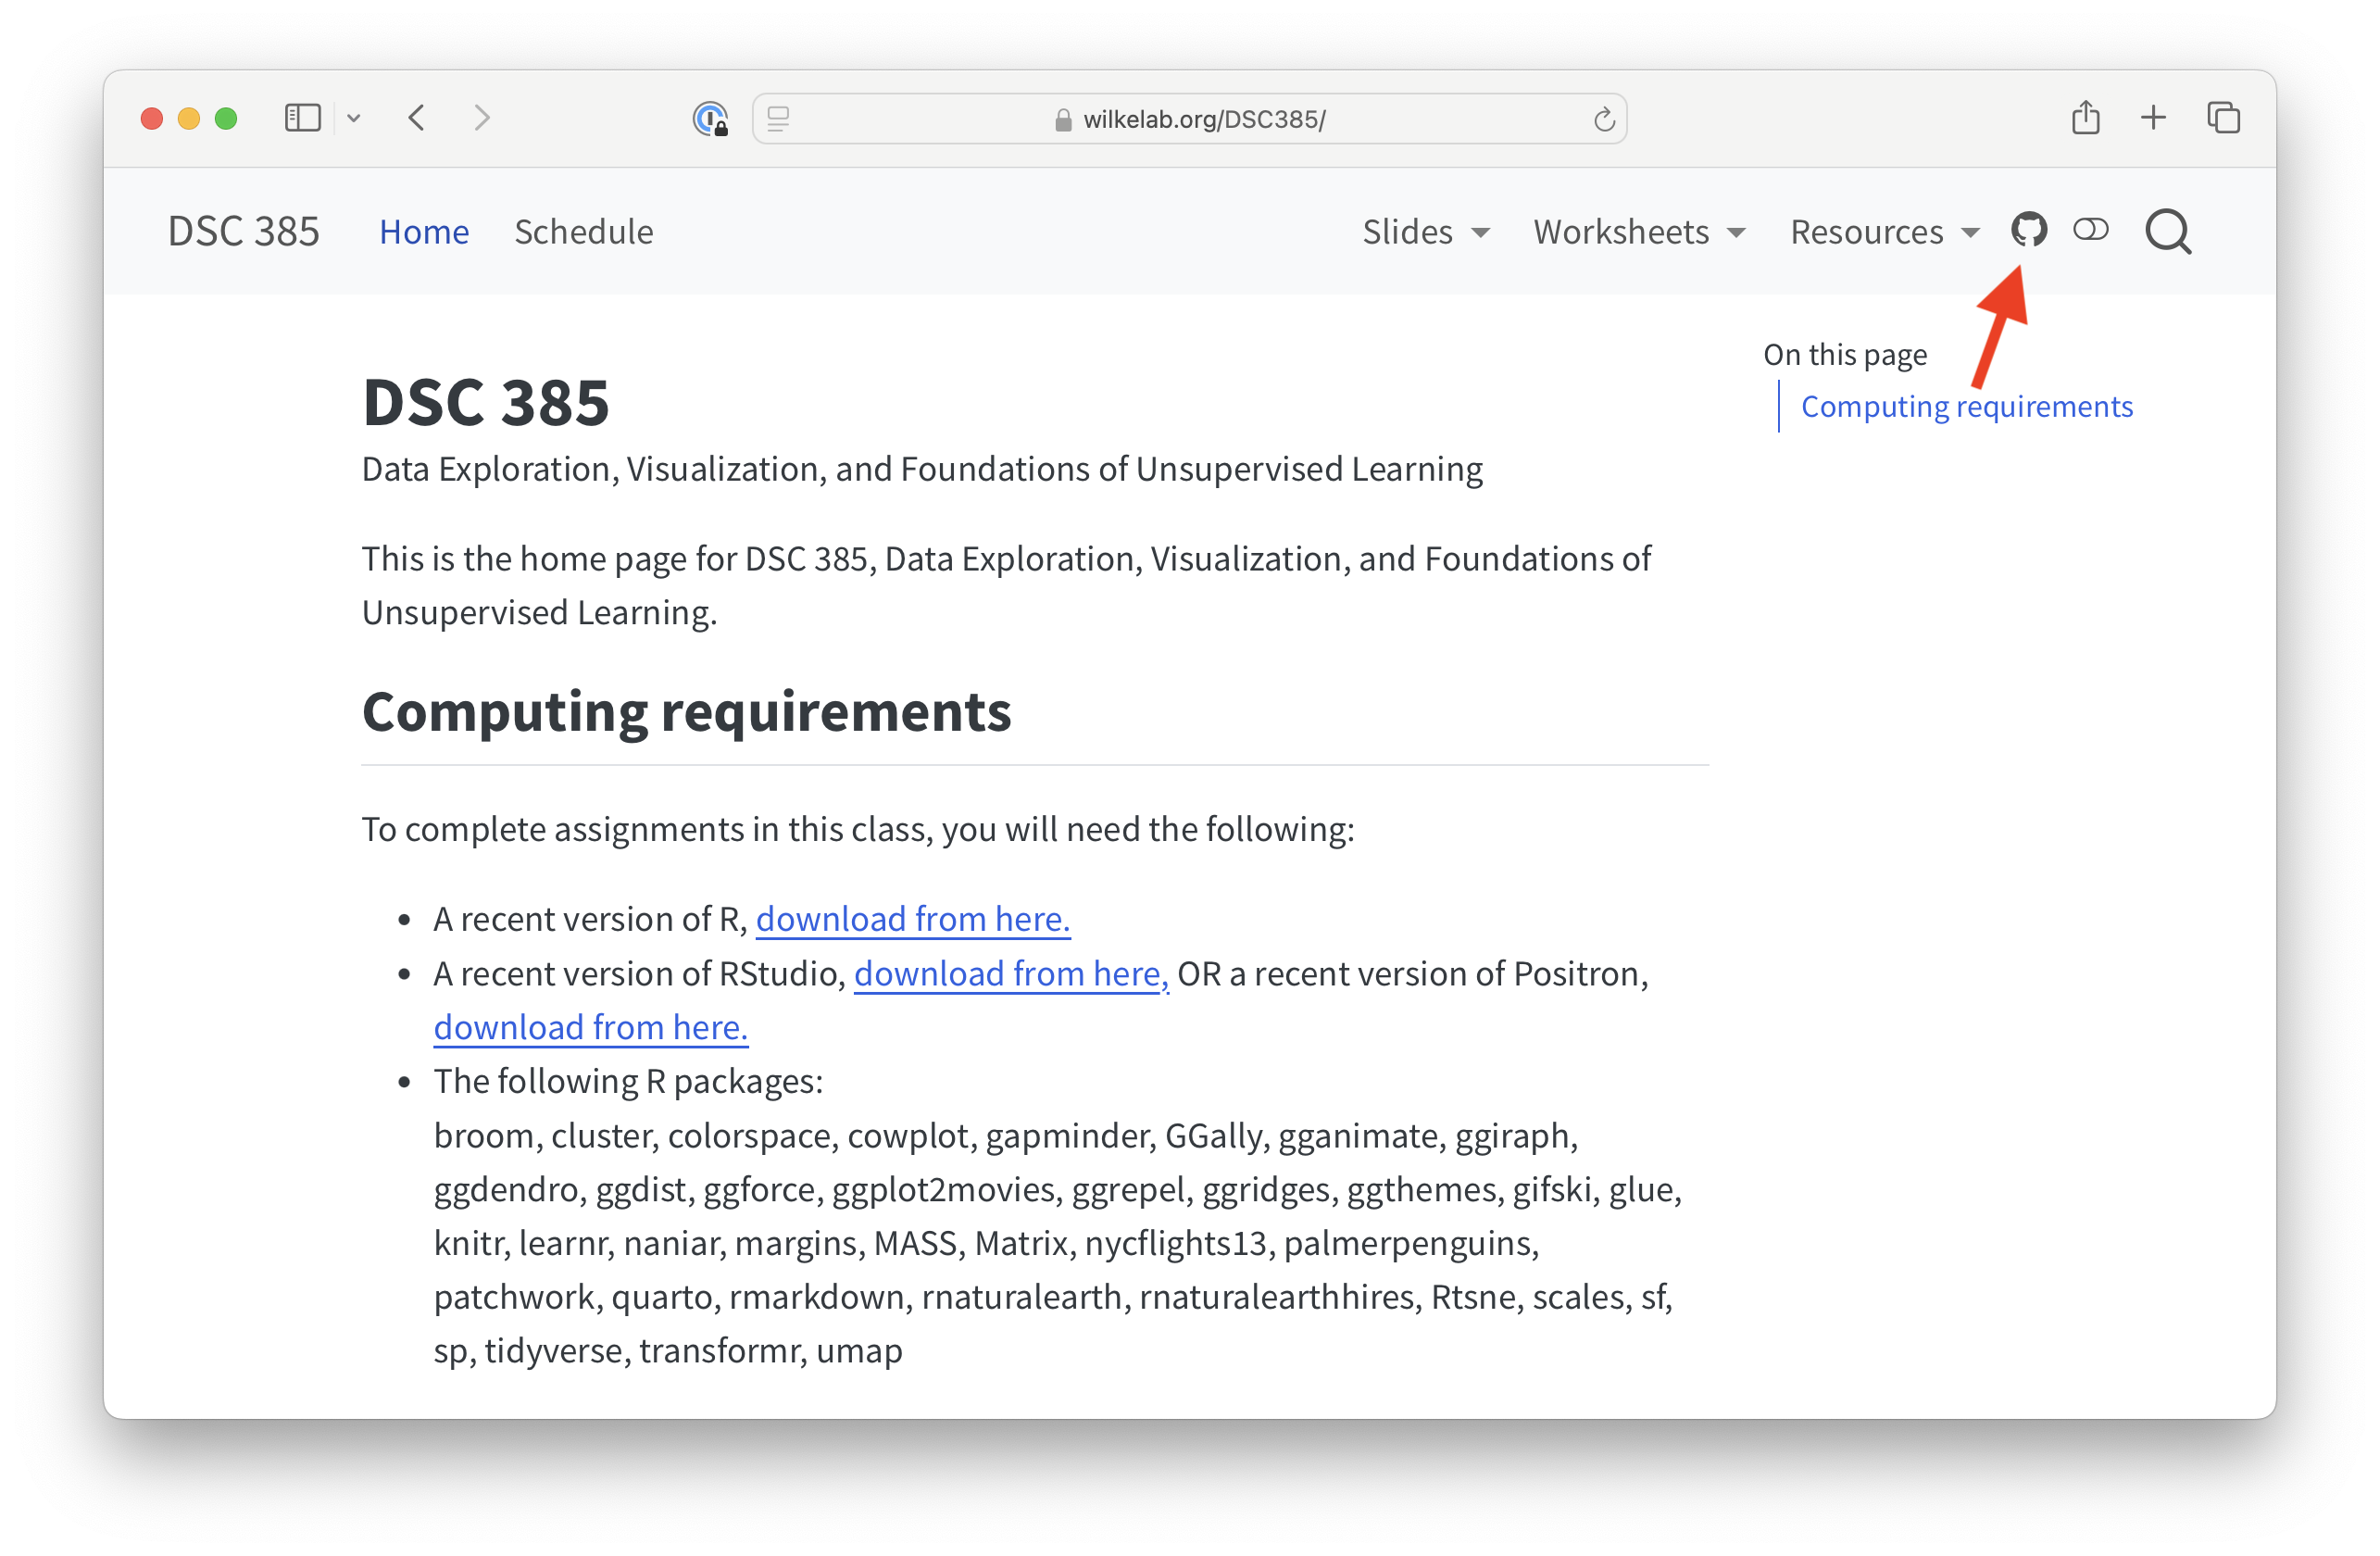Open a new tab with plus icon
Screen dimensions: 2380x1556
[x=2153, y=118]
